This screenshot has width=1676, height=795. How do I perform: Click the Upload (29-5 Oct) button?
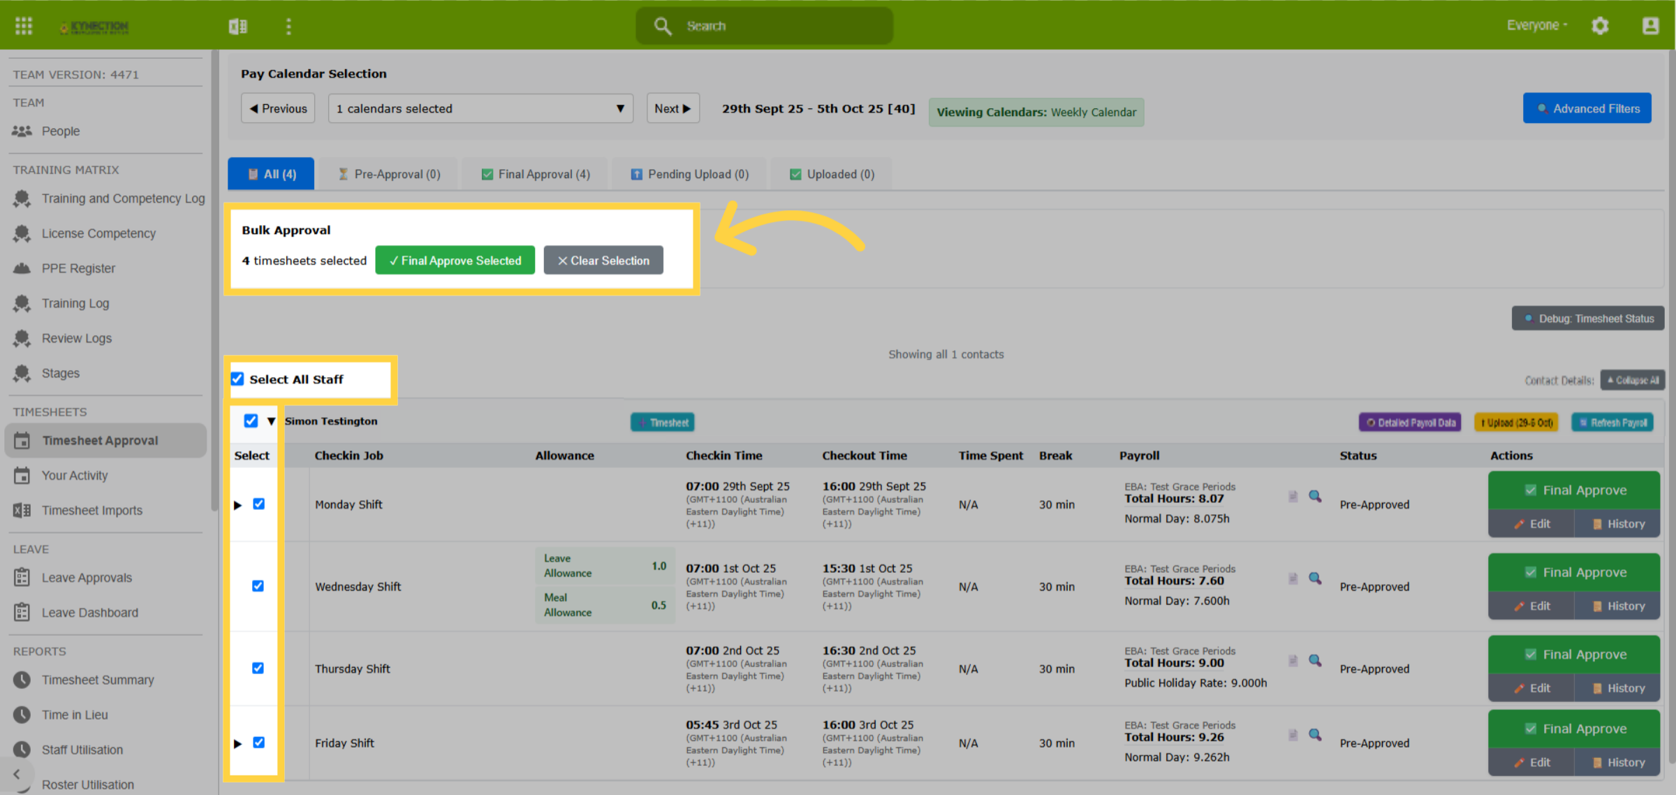[1516, 422]
